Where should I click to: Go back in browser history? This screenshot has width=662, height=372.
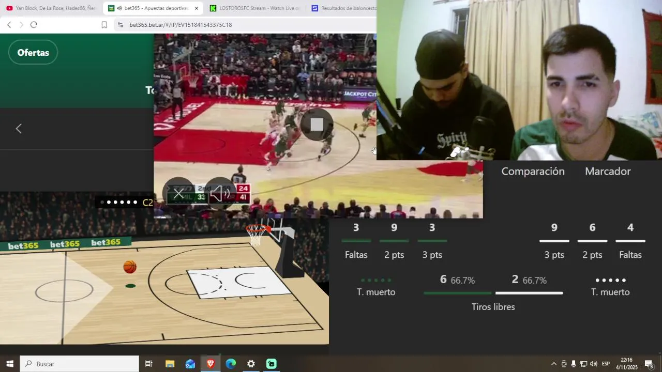9,25
